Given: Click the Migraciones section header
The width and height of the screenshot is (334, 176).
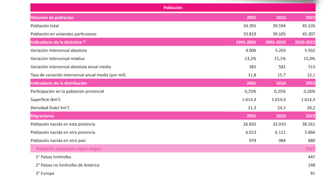Looking at the screenshot, I should [x=42, y=116].
